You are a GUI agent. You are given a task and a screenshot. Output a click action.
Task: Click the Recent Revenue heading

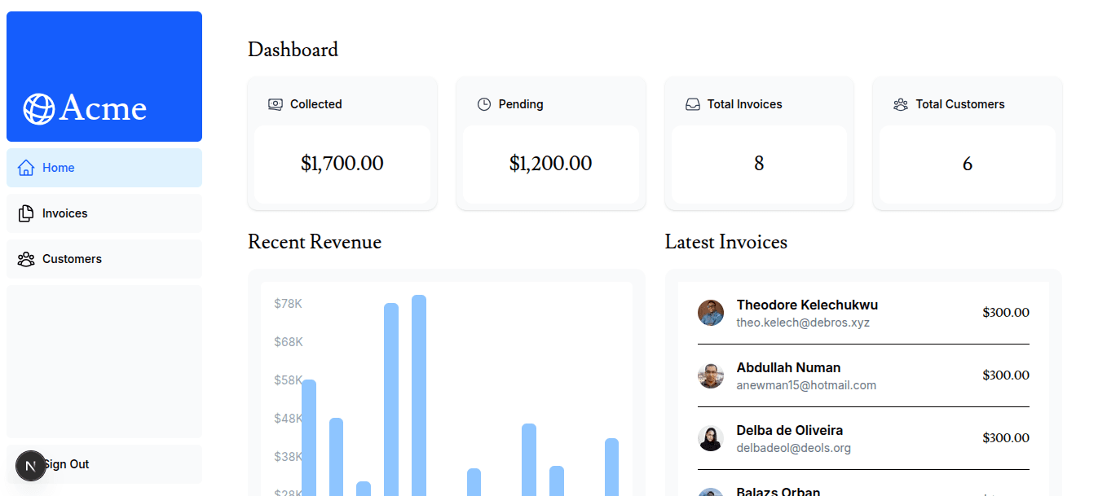[x=315, y=242]
